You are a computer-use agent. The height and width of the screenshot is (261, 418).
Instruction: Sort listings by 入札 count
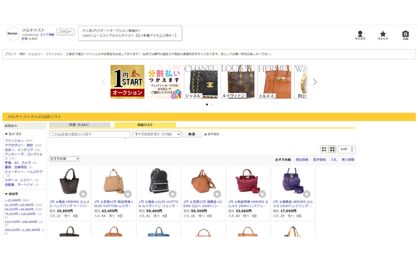[334, 160]
